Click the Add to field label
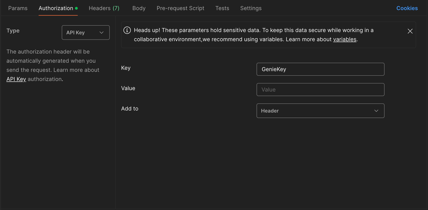 [130, 109]
